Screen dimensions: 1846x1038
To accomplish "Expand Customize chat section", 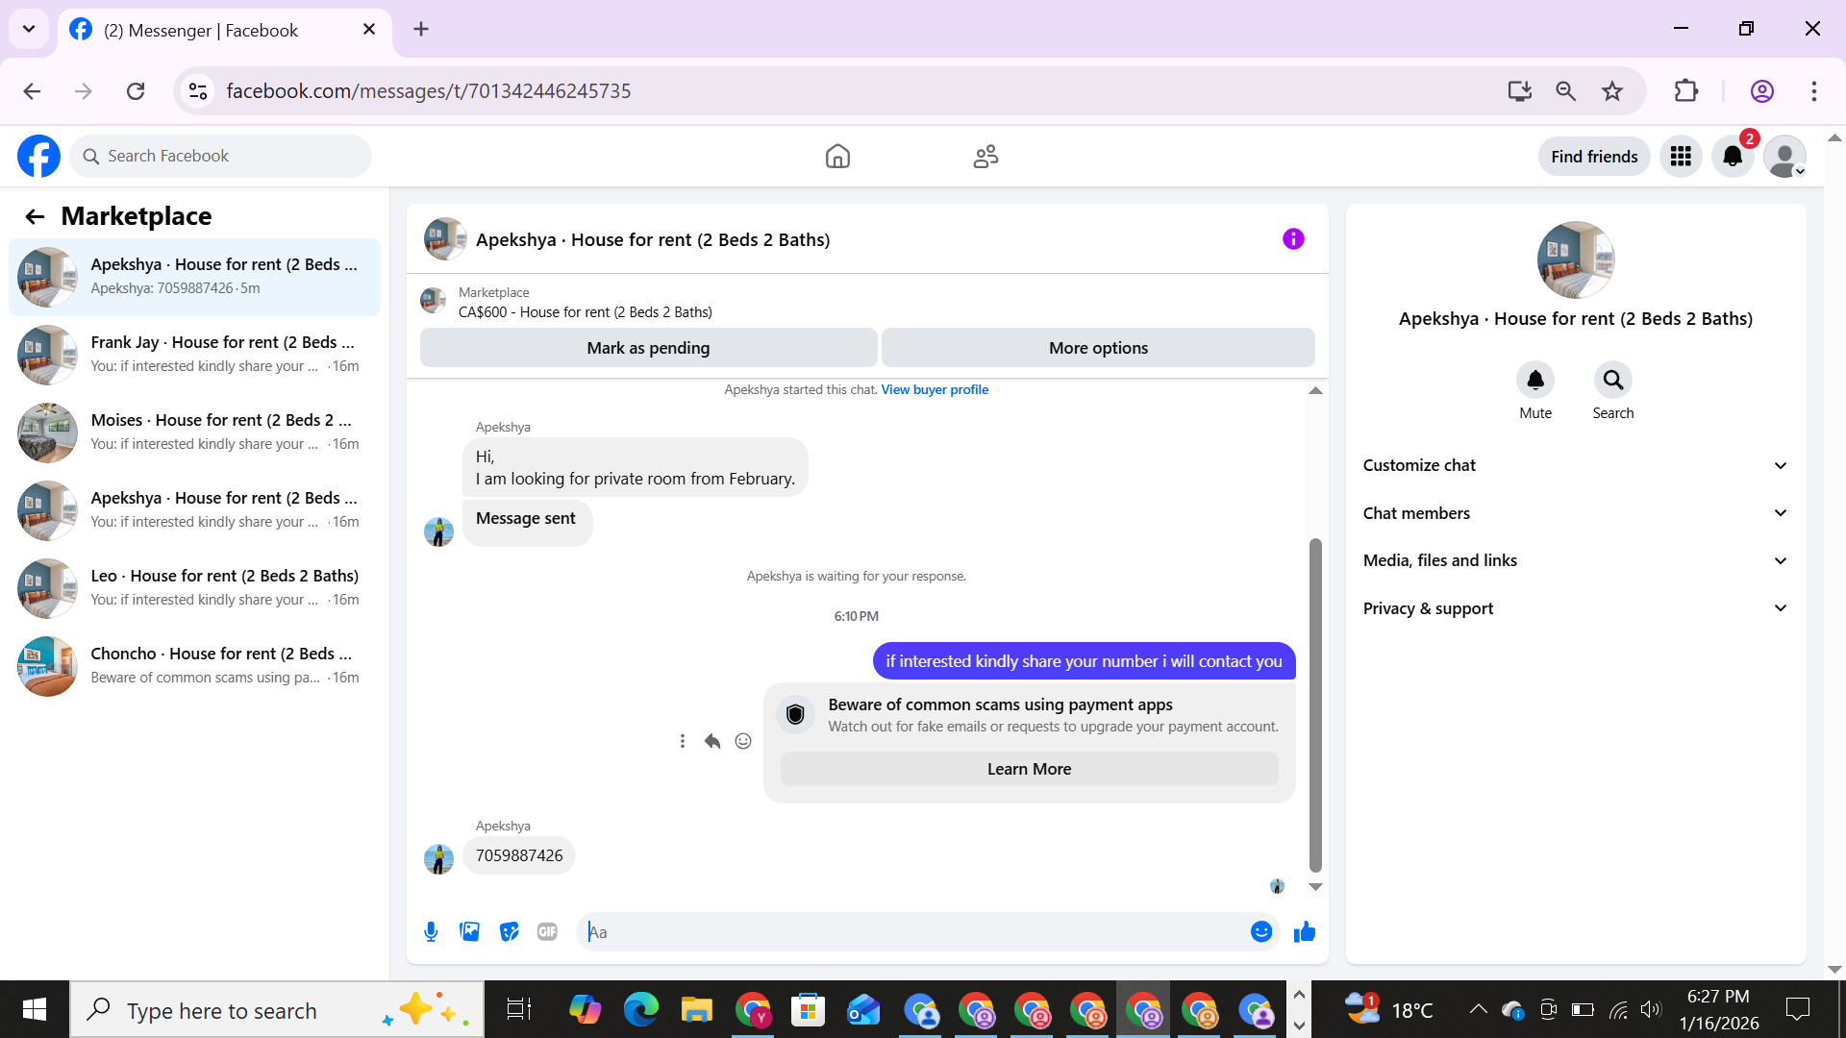I will pyautogui.click(x=1575, y=465).
